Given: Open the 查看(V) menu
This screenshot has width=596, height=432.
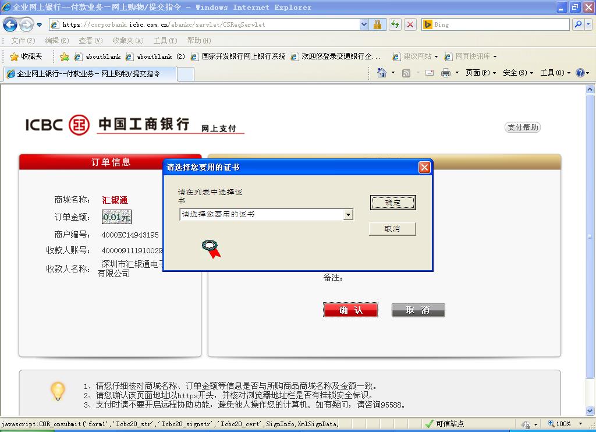Looking at the screenshot, I should [x=90, y=41].
